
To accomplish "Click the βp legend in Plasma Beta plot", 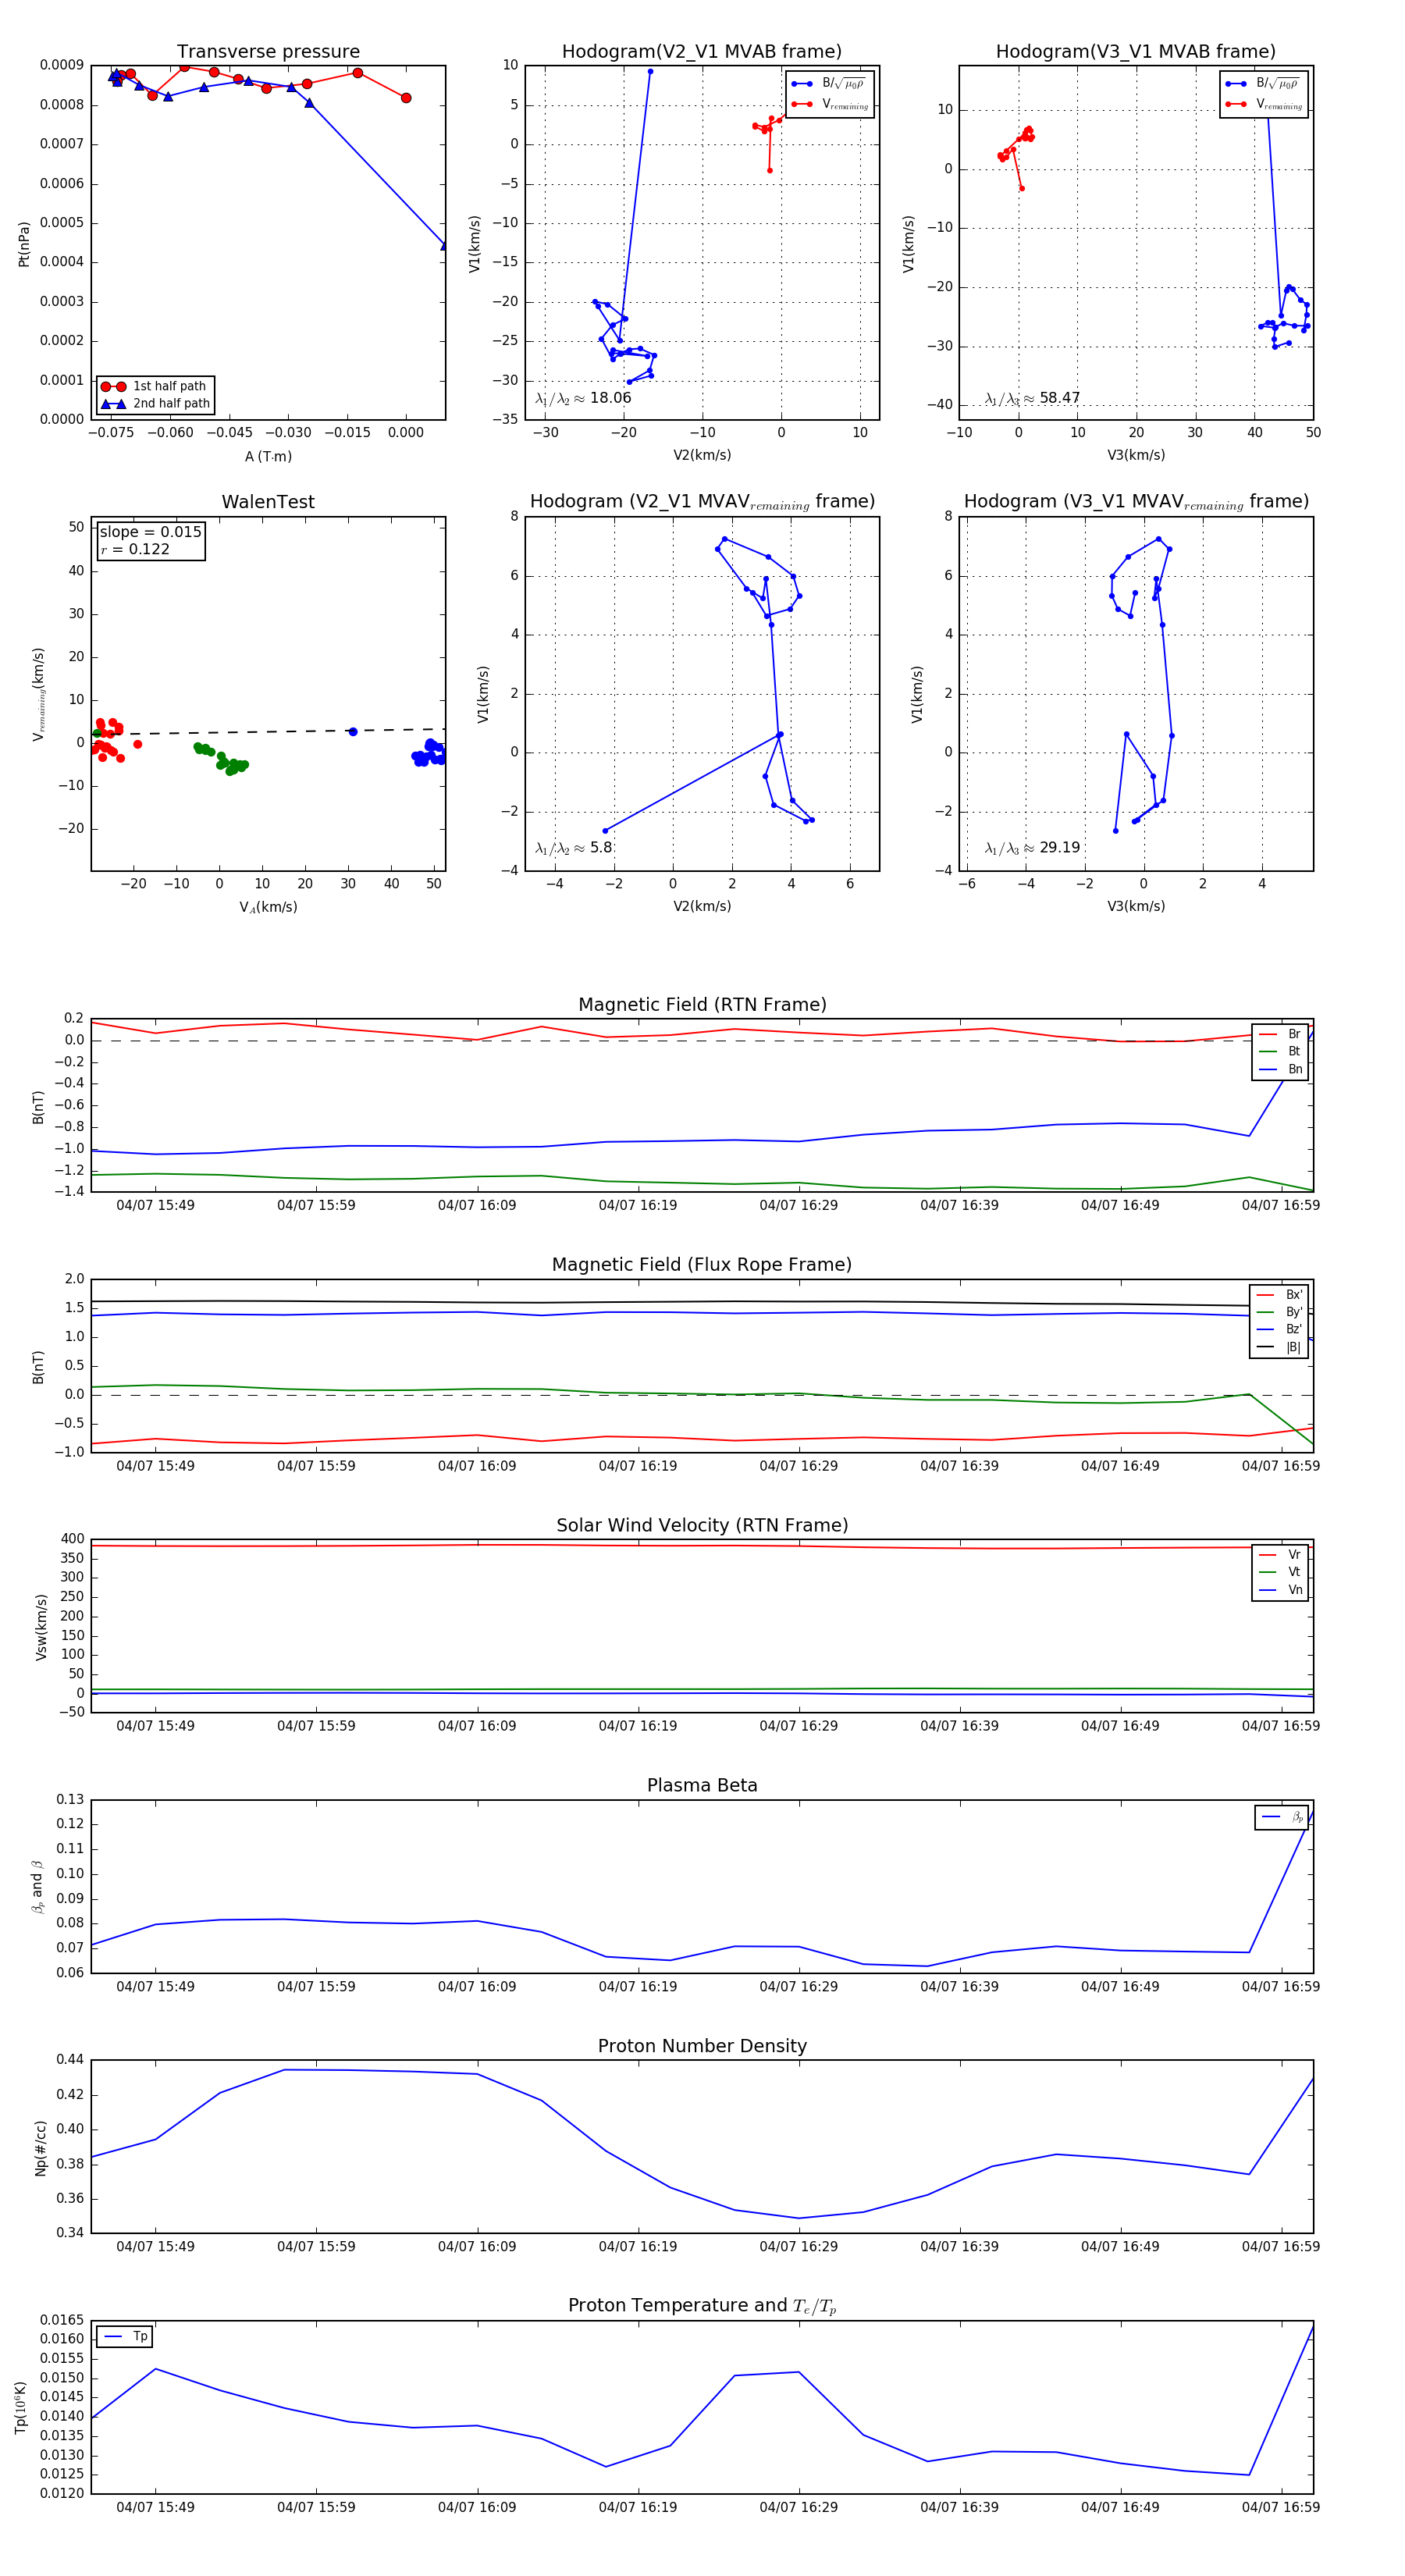I will 1283,1817.
